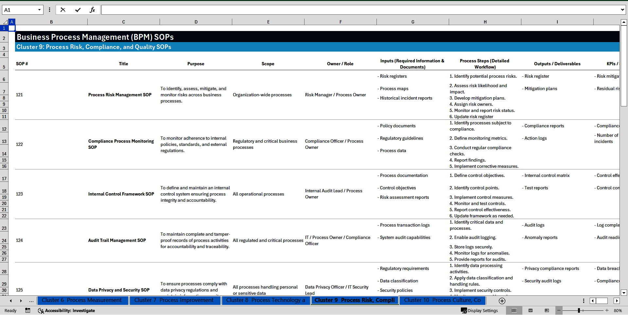628x315 pixels.
Task: Open the macro recording status bar icon
Action: click(28, 310)
